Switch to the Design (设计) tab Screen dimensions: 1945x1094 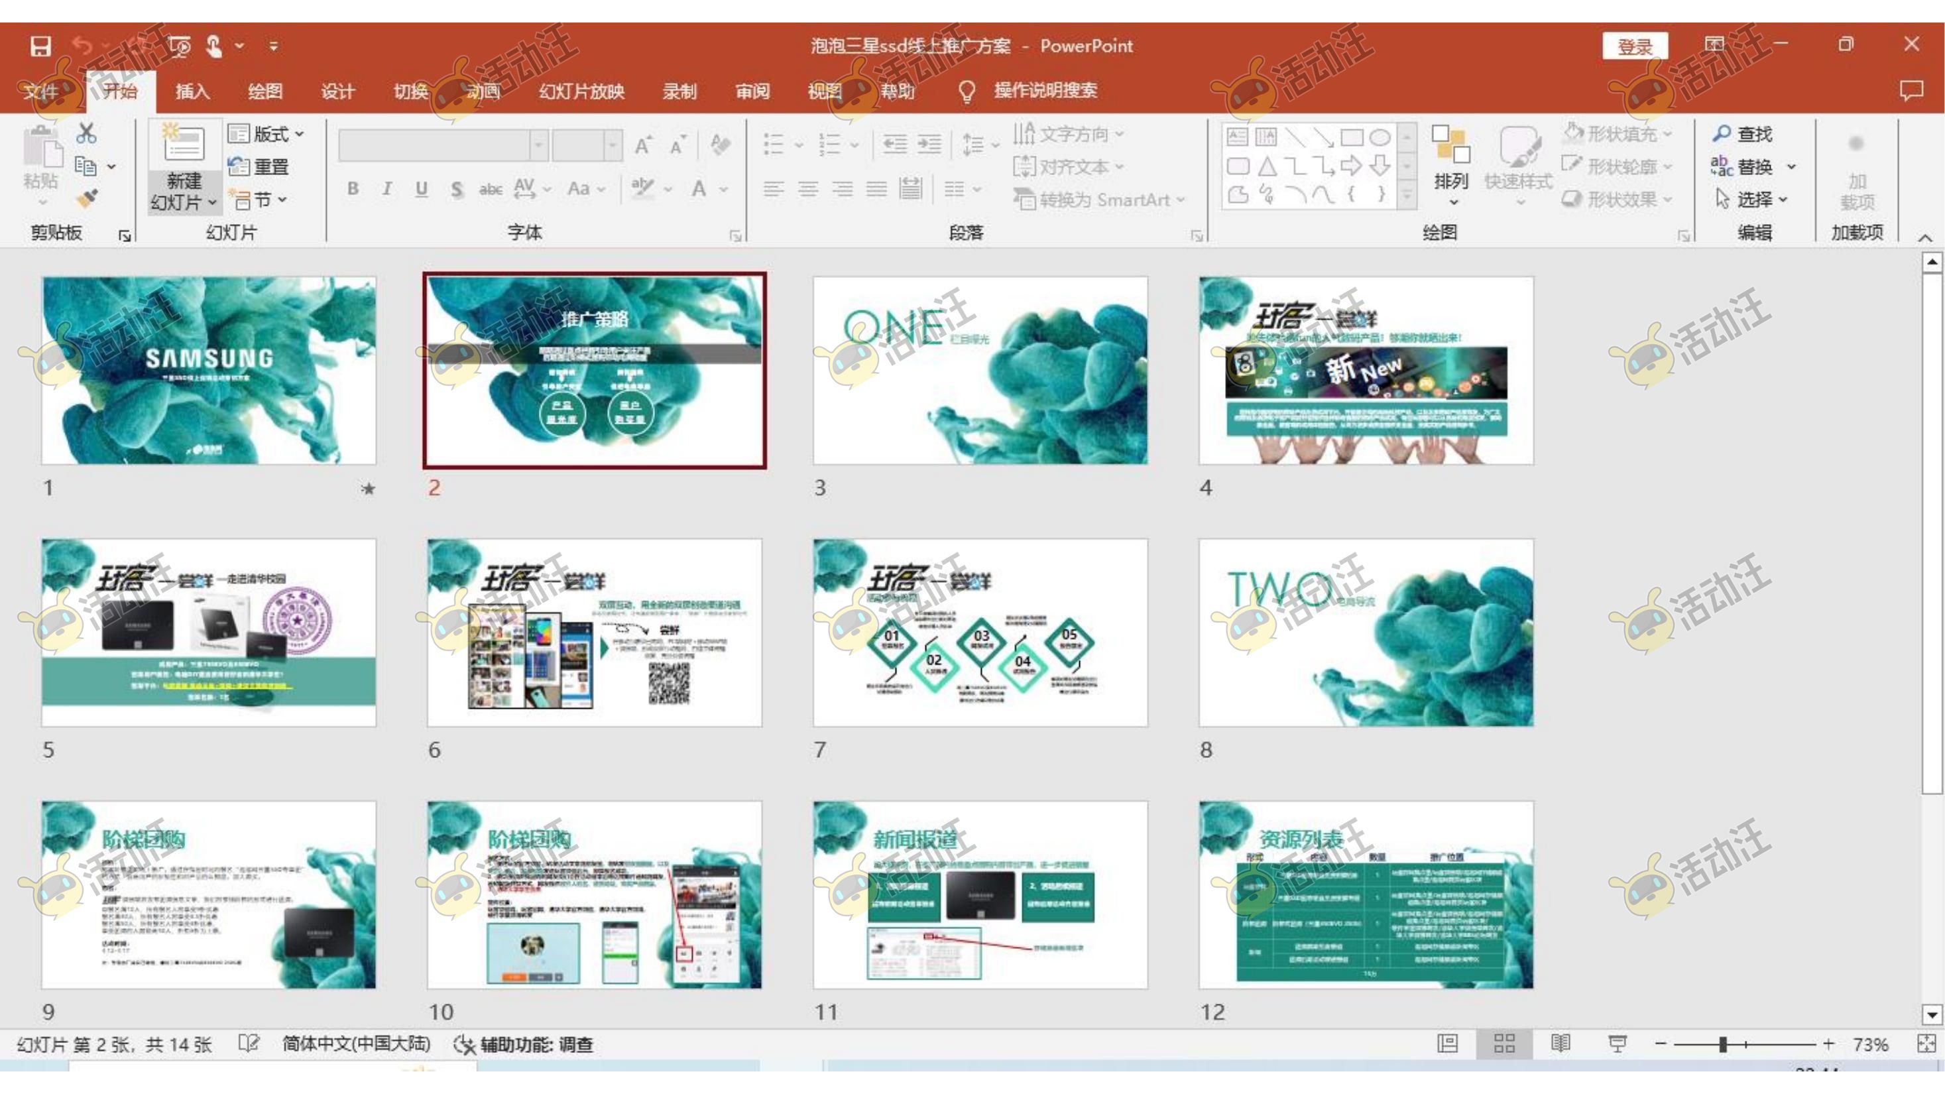click(337, 91)
